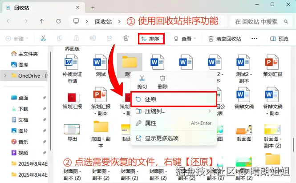Open 图库 in the sidebar
The image size is (296, 183).
click(x=20, y=65)
